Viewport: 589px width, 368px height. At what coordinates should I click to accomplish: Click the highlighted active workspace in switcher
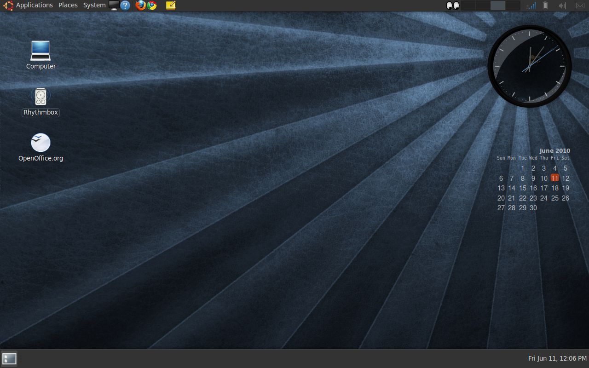[x=498, y=6]
